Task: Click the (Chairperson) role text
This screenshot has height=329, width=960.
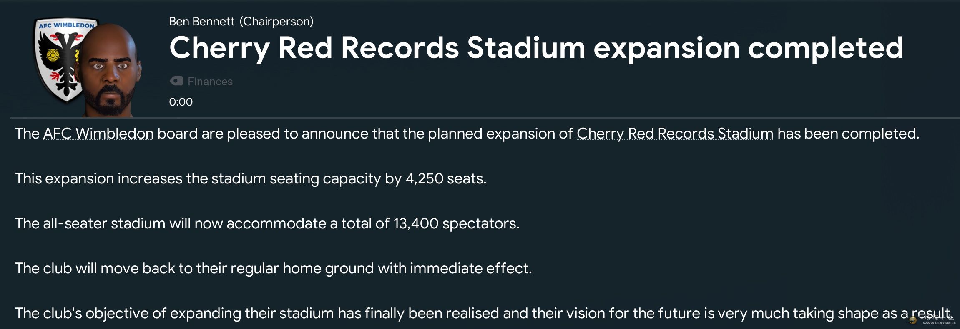Action: (x=276, y=22)
